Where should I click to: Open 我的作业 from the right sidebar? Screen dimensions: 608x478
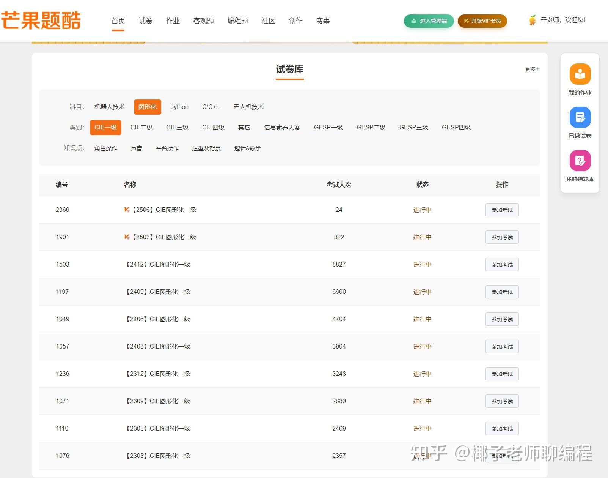580,79
